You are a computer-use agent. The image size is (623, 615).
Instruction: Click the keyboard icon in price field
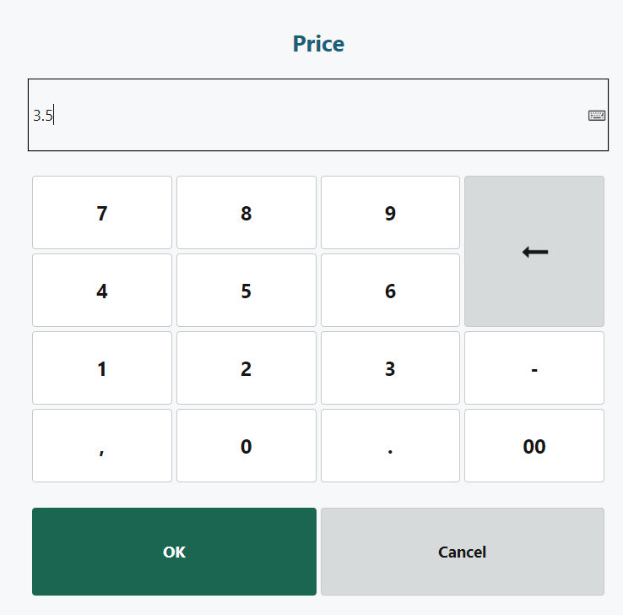pyautogui.click(x=597, y=116)
